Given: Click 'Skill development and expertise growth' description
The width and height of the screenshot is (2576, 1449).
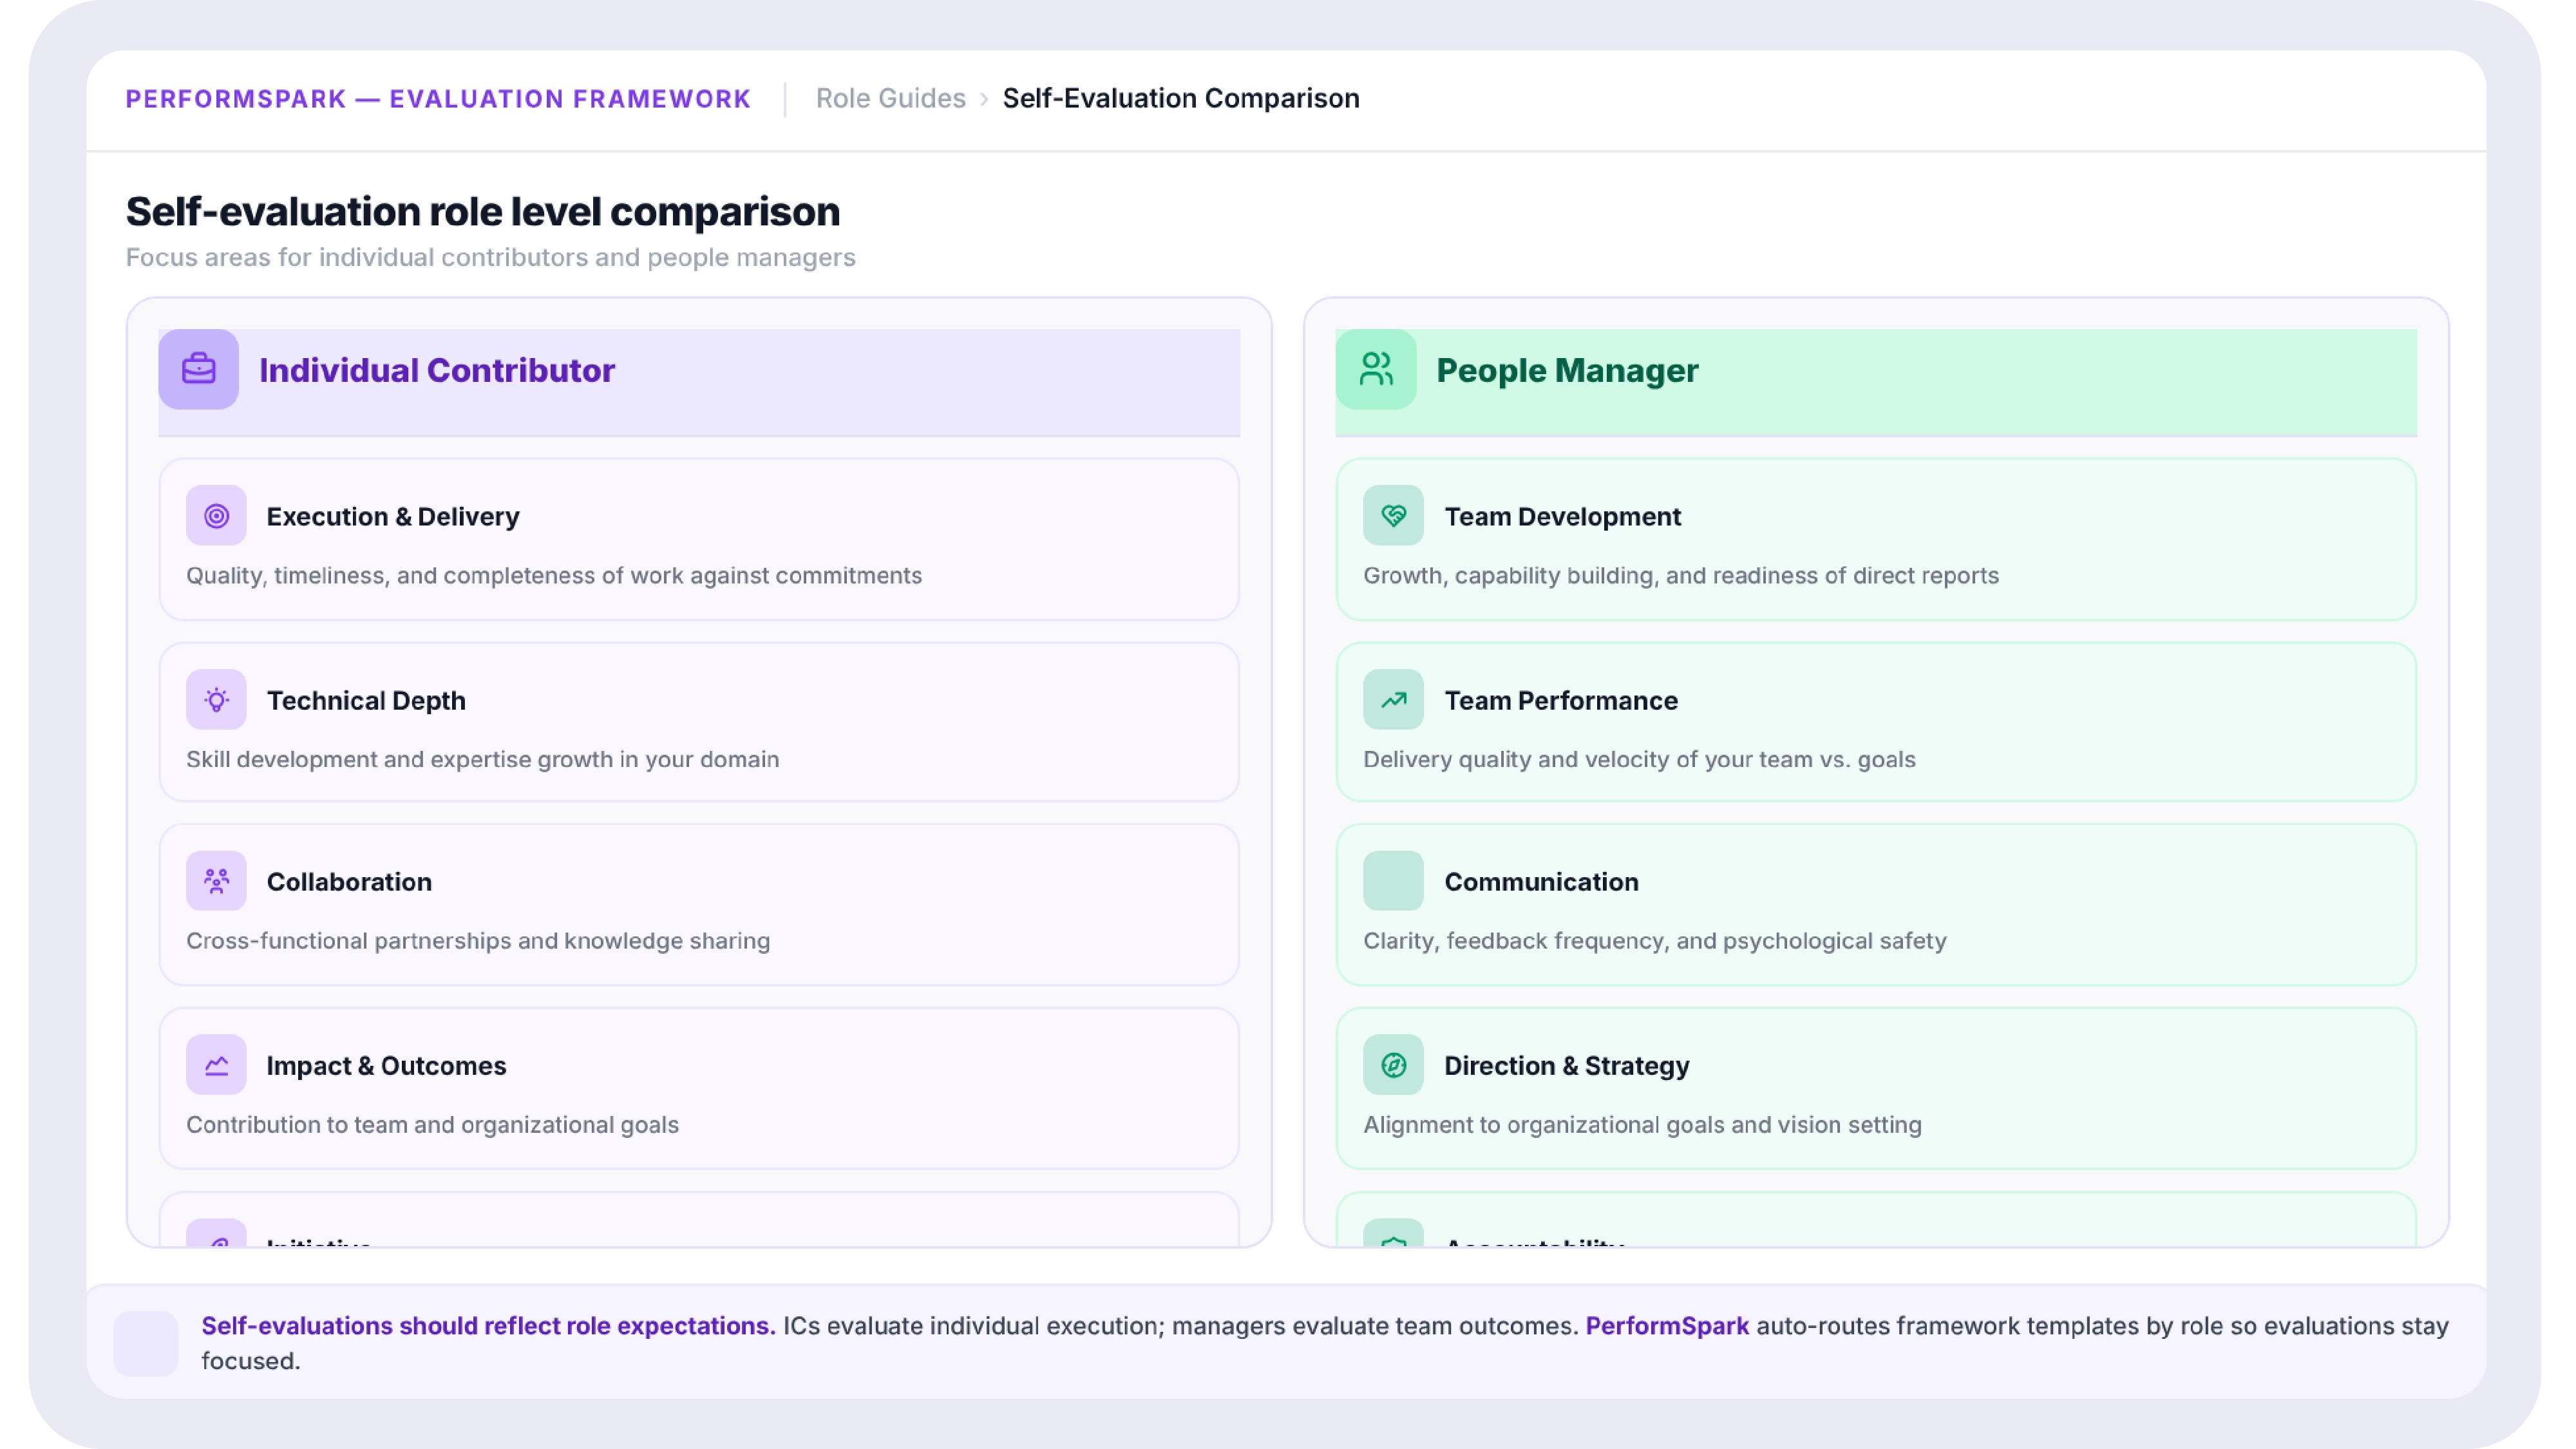Looking at the screenshot, I should click(x=482, y=759).
